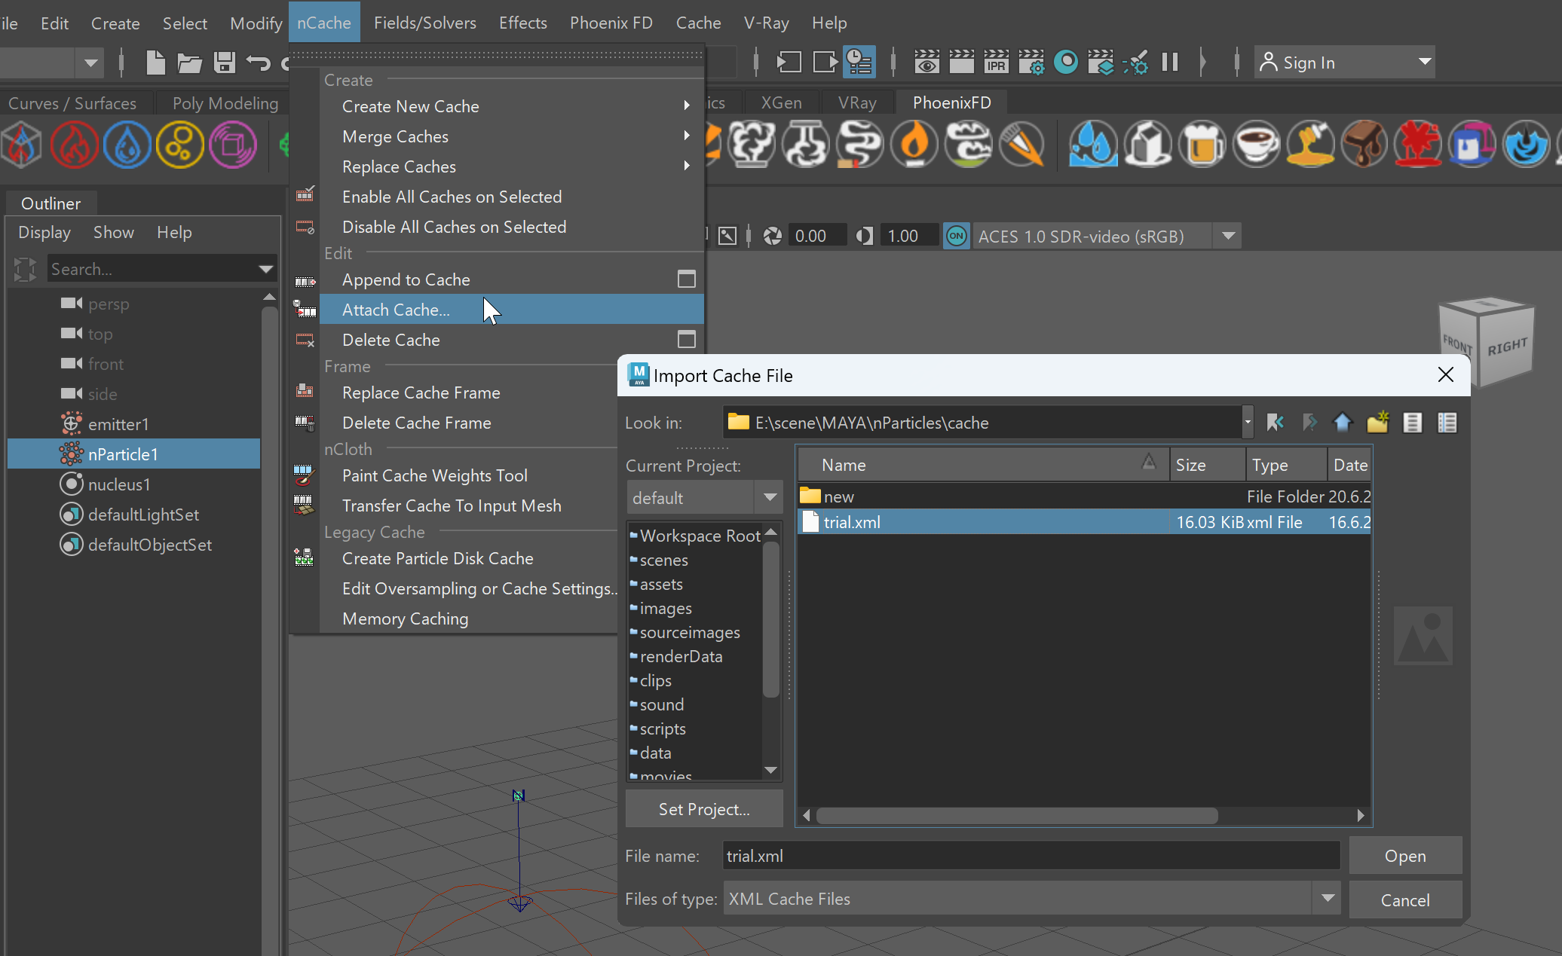Click the Set Project button
The image size is (1562, 956).
coord(704,809)
